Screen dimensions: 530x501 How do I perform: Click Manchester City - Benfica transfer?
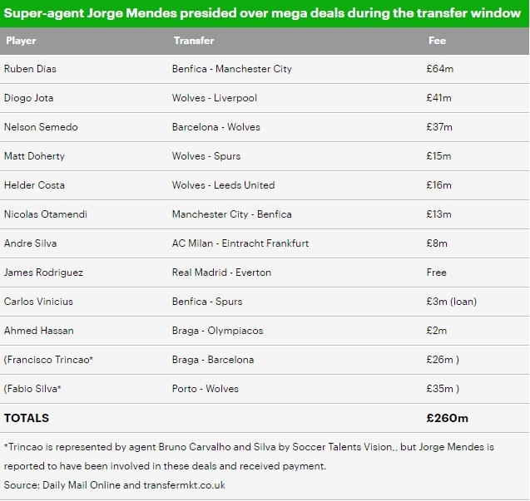coord(231,214)
